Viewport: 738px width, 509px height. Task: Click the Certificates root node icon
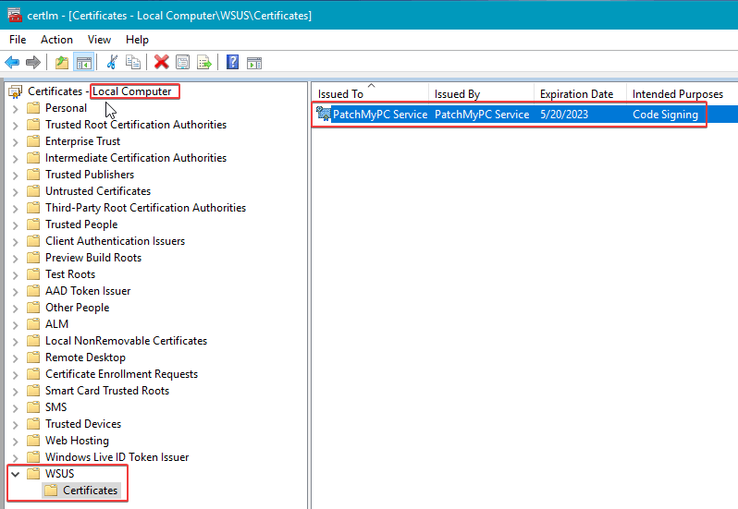16,91
